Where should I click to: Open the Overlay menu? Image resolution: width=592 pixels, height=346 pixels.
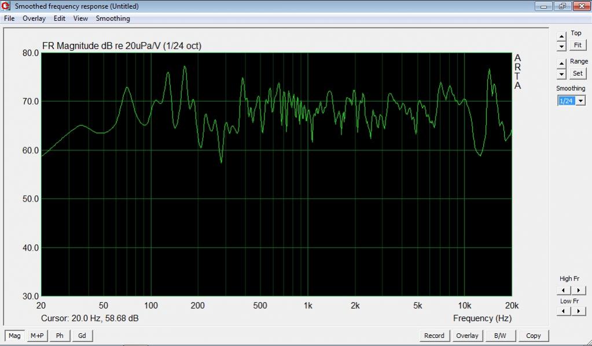34,18
